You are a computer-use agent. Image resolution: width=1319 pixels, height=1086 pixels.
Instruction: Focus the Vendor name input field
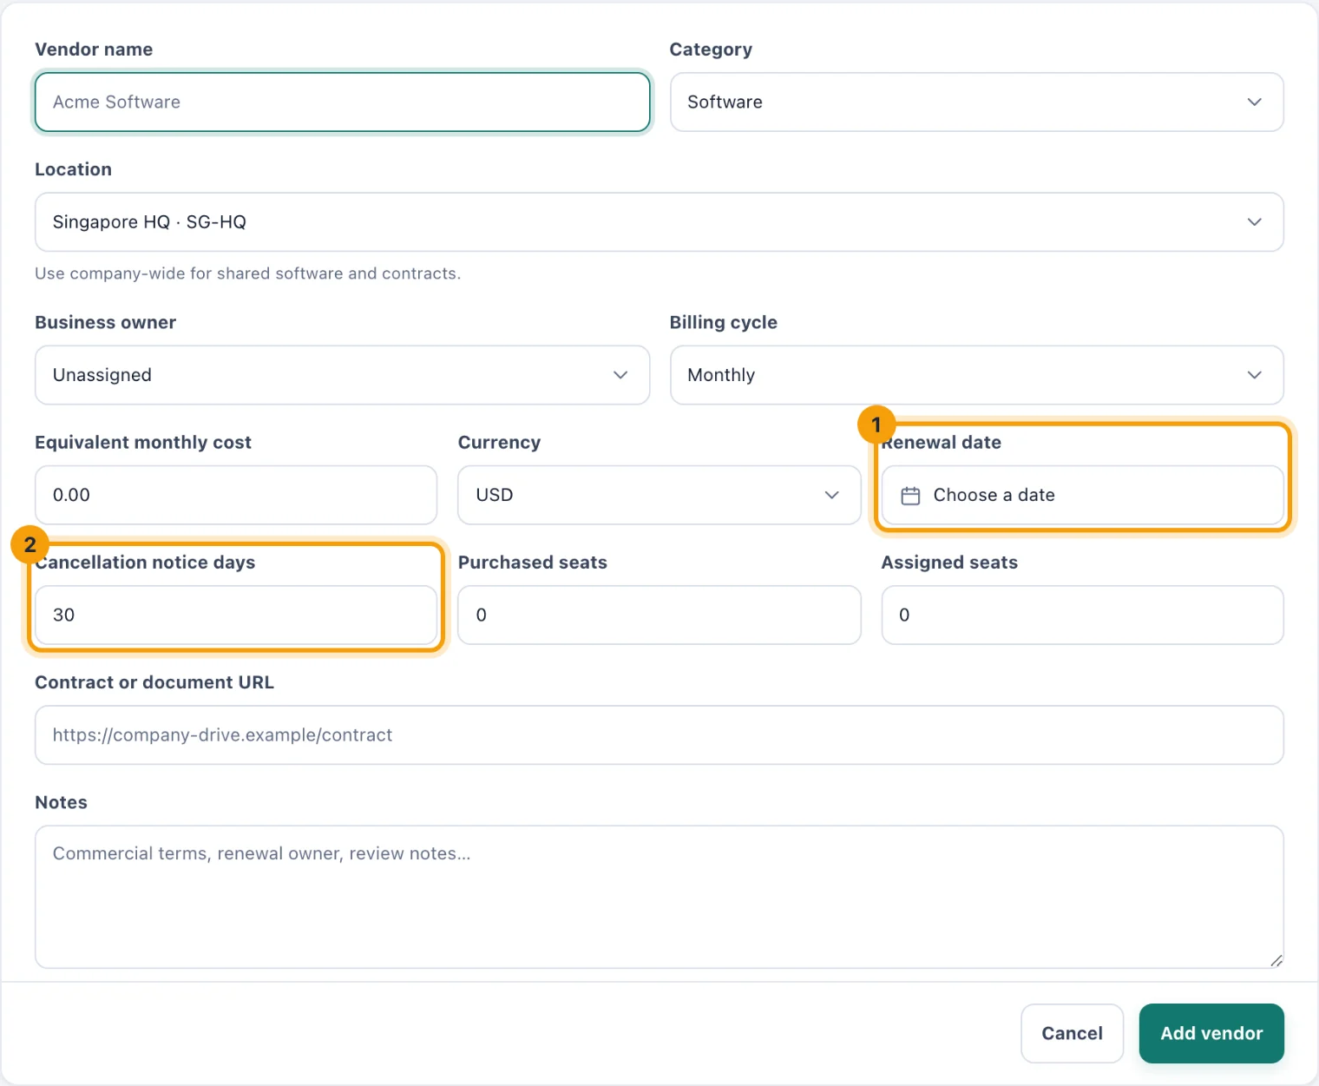[x=342, y=102]
